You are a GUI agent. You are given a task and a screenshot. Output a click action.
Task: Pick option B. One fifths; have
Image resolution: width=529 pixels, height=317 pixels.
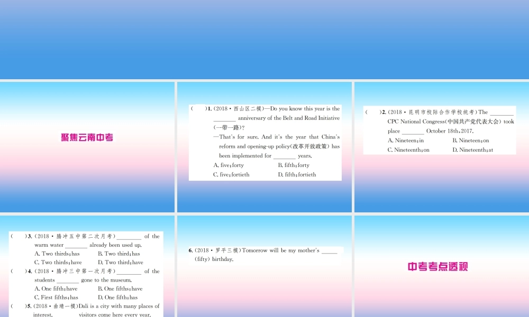pyautogui.click(x=120, y=288)
